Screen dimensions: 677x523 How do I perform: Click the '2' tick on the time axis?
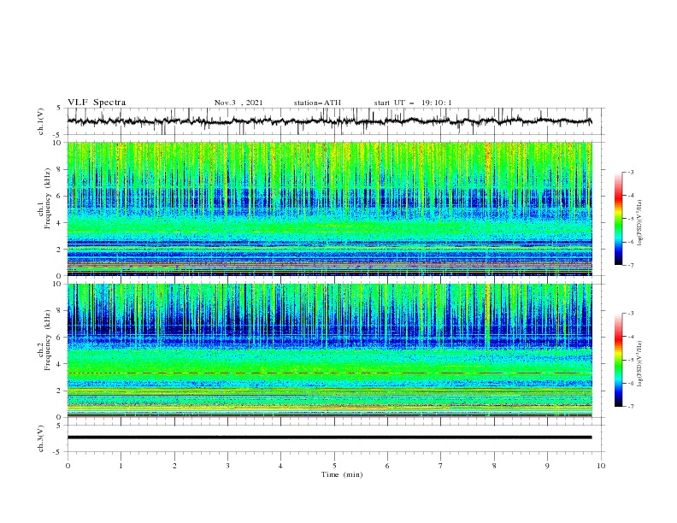[174, 466]
